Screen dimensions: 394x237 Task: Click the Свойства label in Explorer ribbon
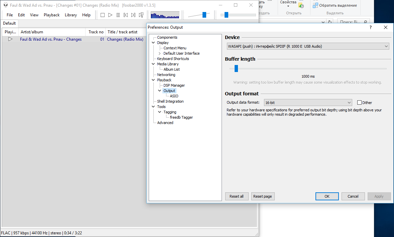point(288,2)
